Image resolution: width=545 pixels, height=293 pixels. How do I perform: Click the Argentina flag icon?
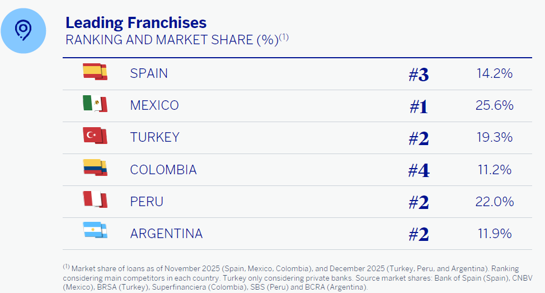pos(95,232)
